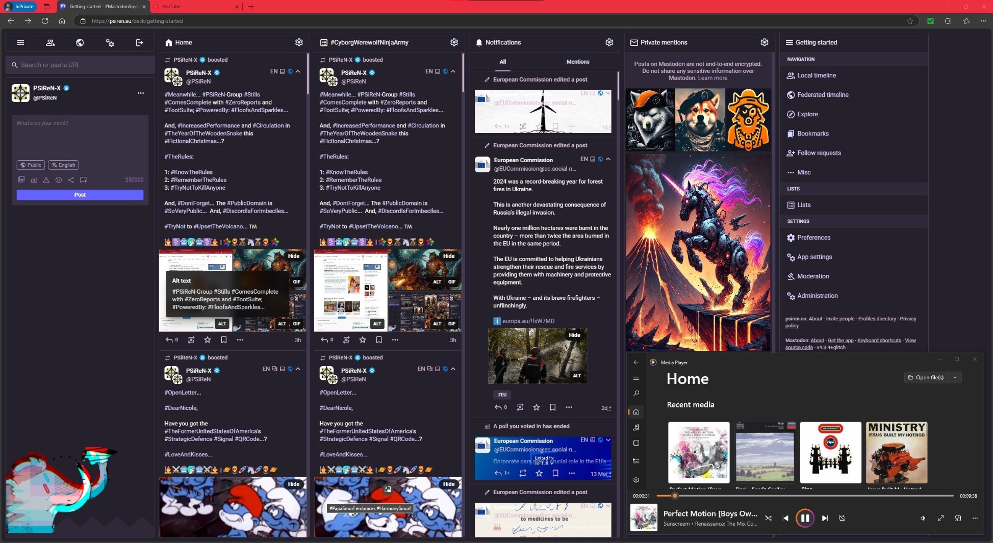The height and width of the screenshot is (543, 993).
Task: Click the Search or paste URL field
Action: coord(80,65)
